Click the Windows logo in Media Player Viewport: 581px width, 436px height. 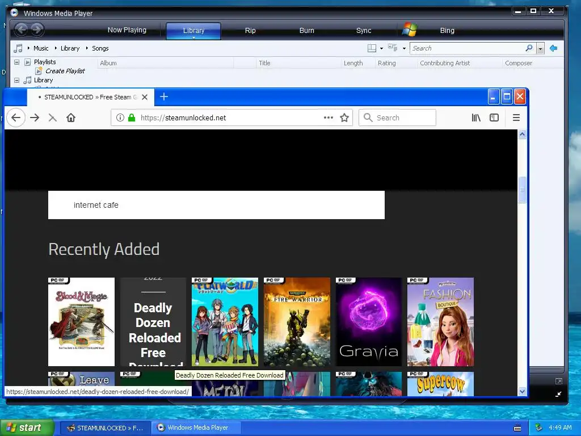[x=410, y=30]
